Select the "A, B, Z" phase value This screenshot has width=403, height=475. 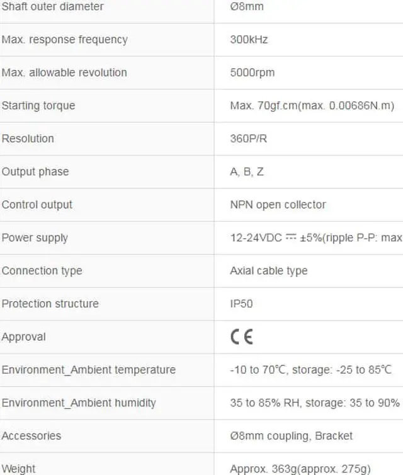pos(247,171)
